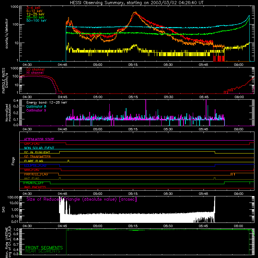Select the 'FRONT SEGMENTS' legend label

pos(44,248)
